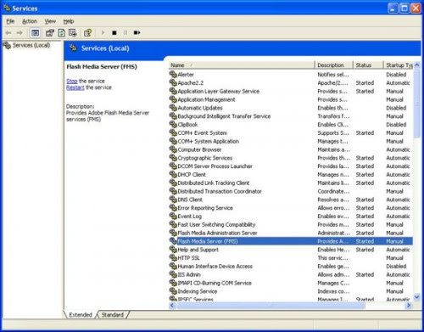424x332 pixels.
Task: Open the View menu
Action: pos(50,21)
